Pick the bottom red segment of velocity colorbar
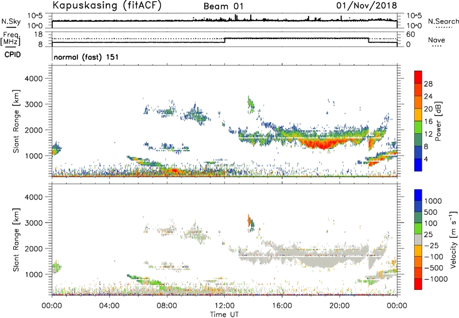459x318 pixels. [418, 284]
